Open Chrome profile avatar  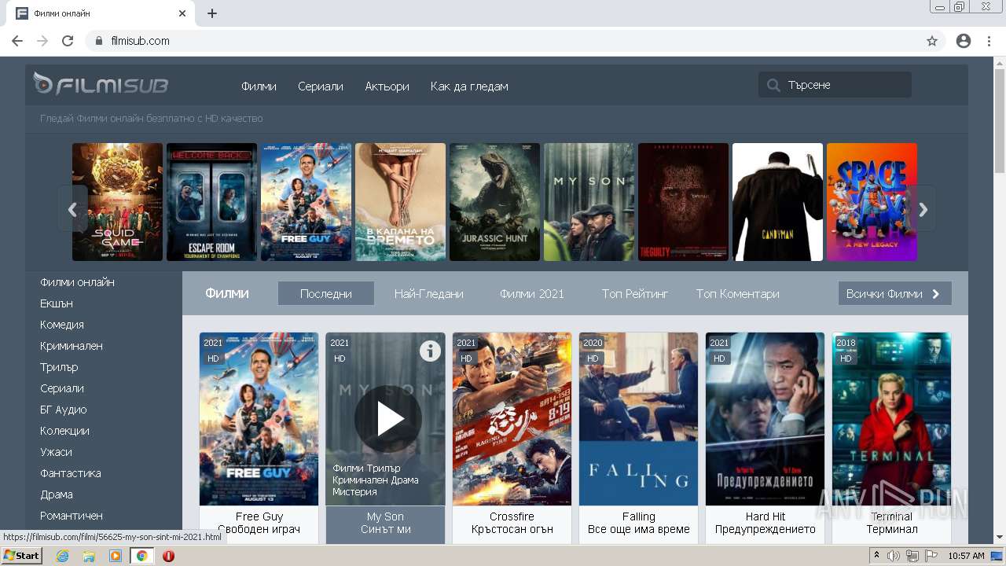(964, 41)
